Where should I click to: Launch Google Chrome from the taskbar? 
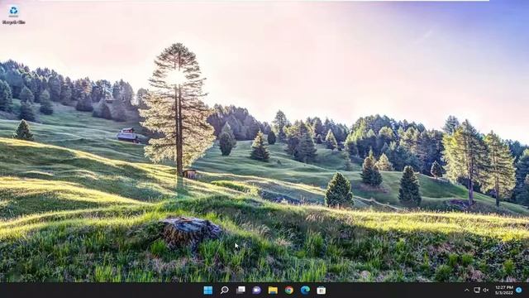pos(289,291)
